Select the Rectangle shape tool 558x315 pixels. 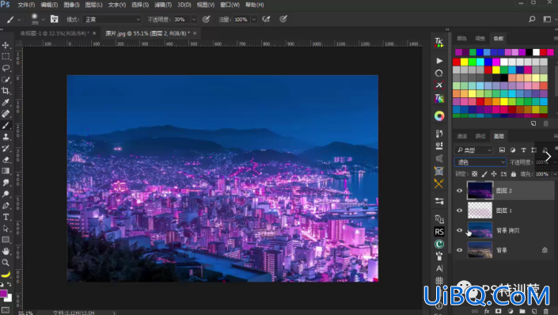pos(6,240)
